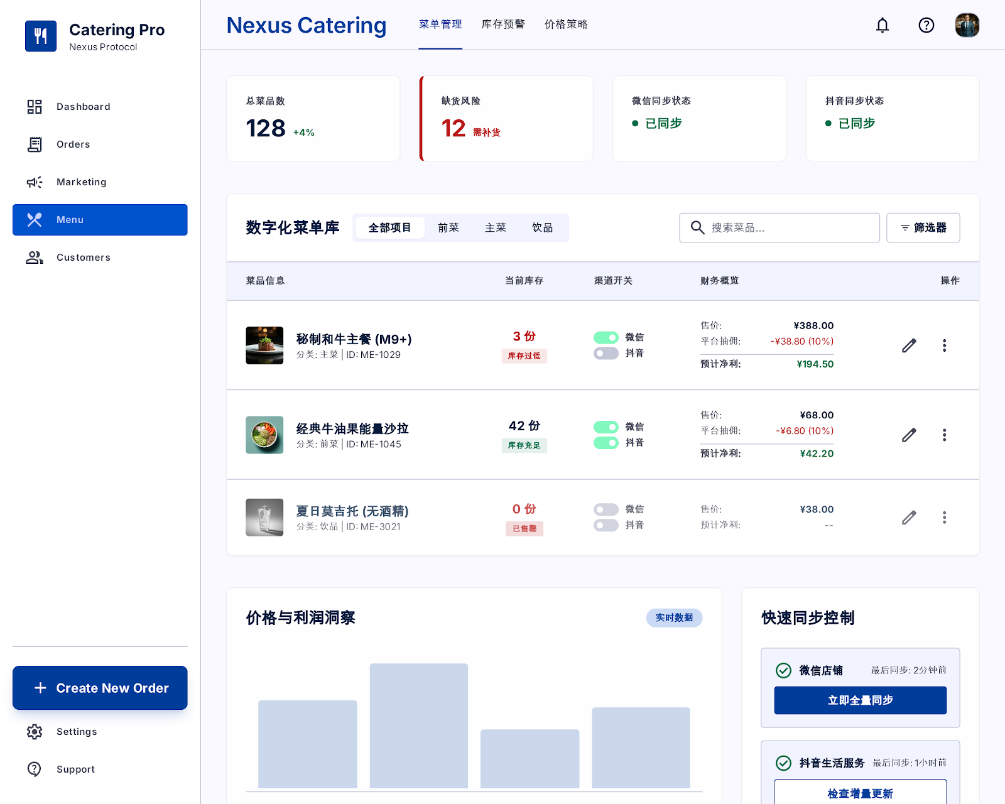Select Menu in sidebar
This screenshot has width=1005, height=804.
100,220
